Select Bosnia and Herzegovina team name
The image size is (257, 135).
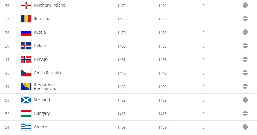point(45,87)
